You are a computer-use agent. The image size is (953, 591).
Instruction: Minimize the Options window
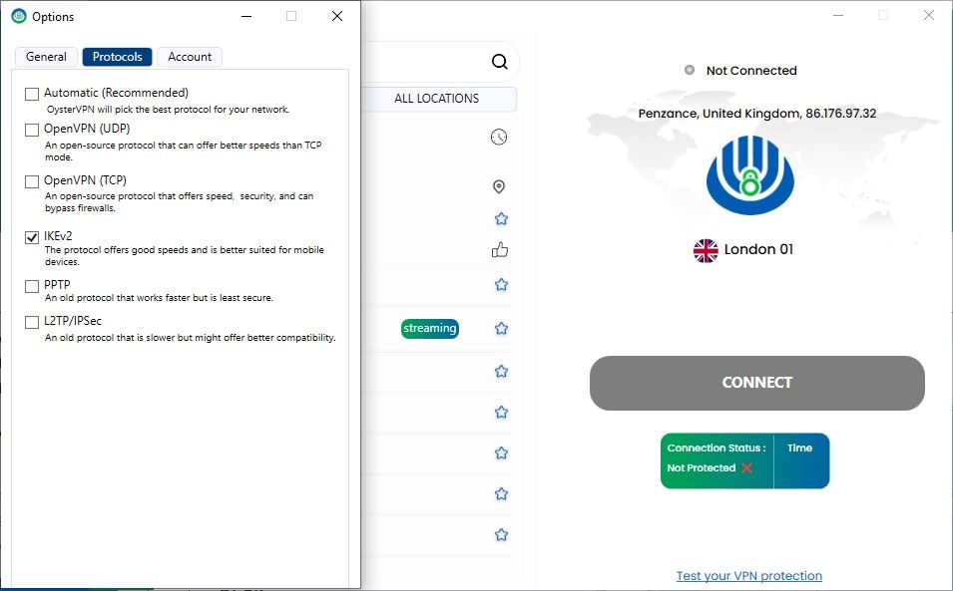point(246,16)
